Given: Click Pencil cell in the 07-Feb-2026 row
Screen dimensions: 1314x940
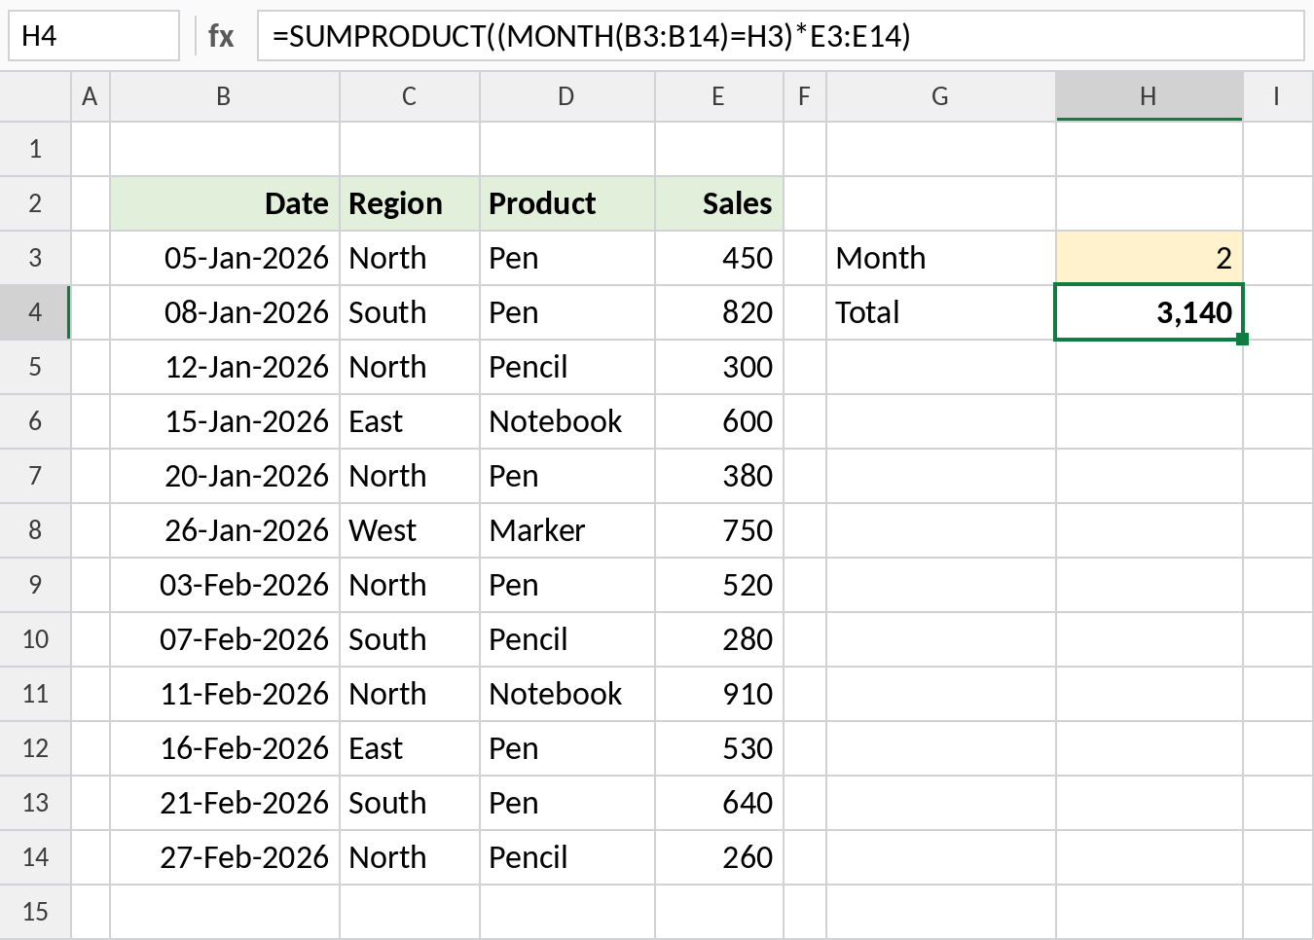Looking at the screenshot, I should [x=567, y=639].
